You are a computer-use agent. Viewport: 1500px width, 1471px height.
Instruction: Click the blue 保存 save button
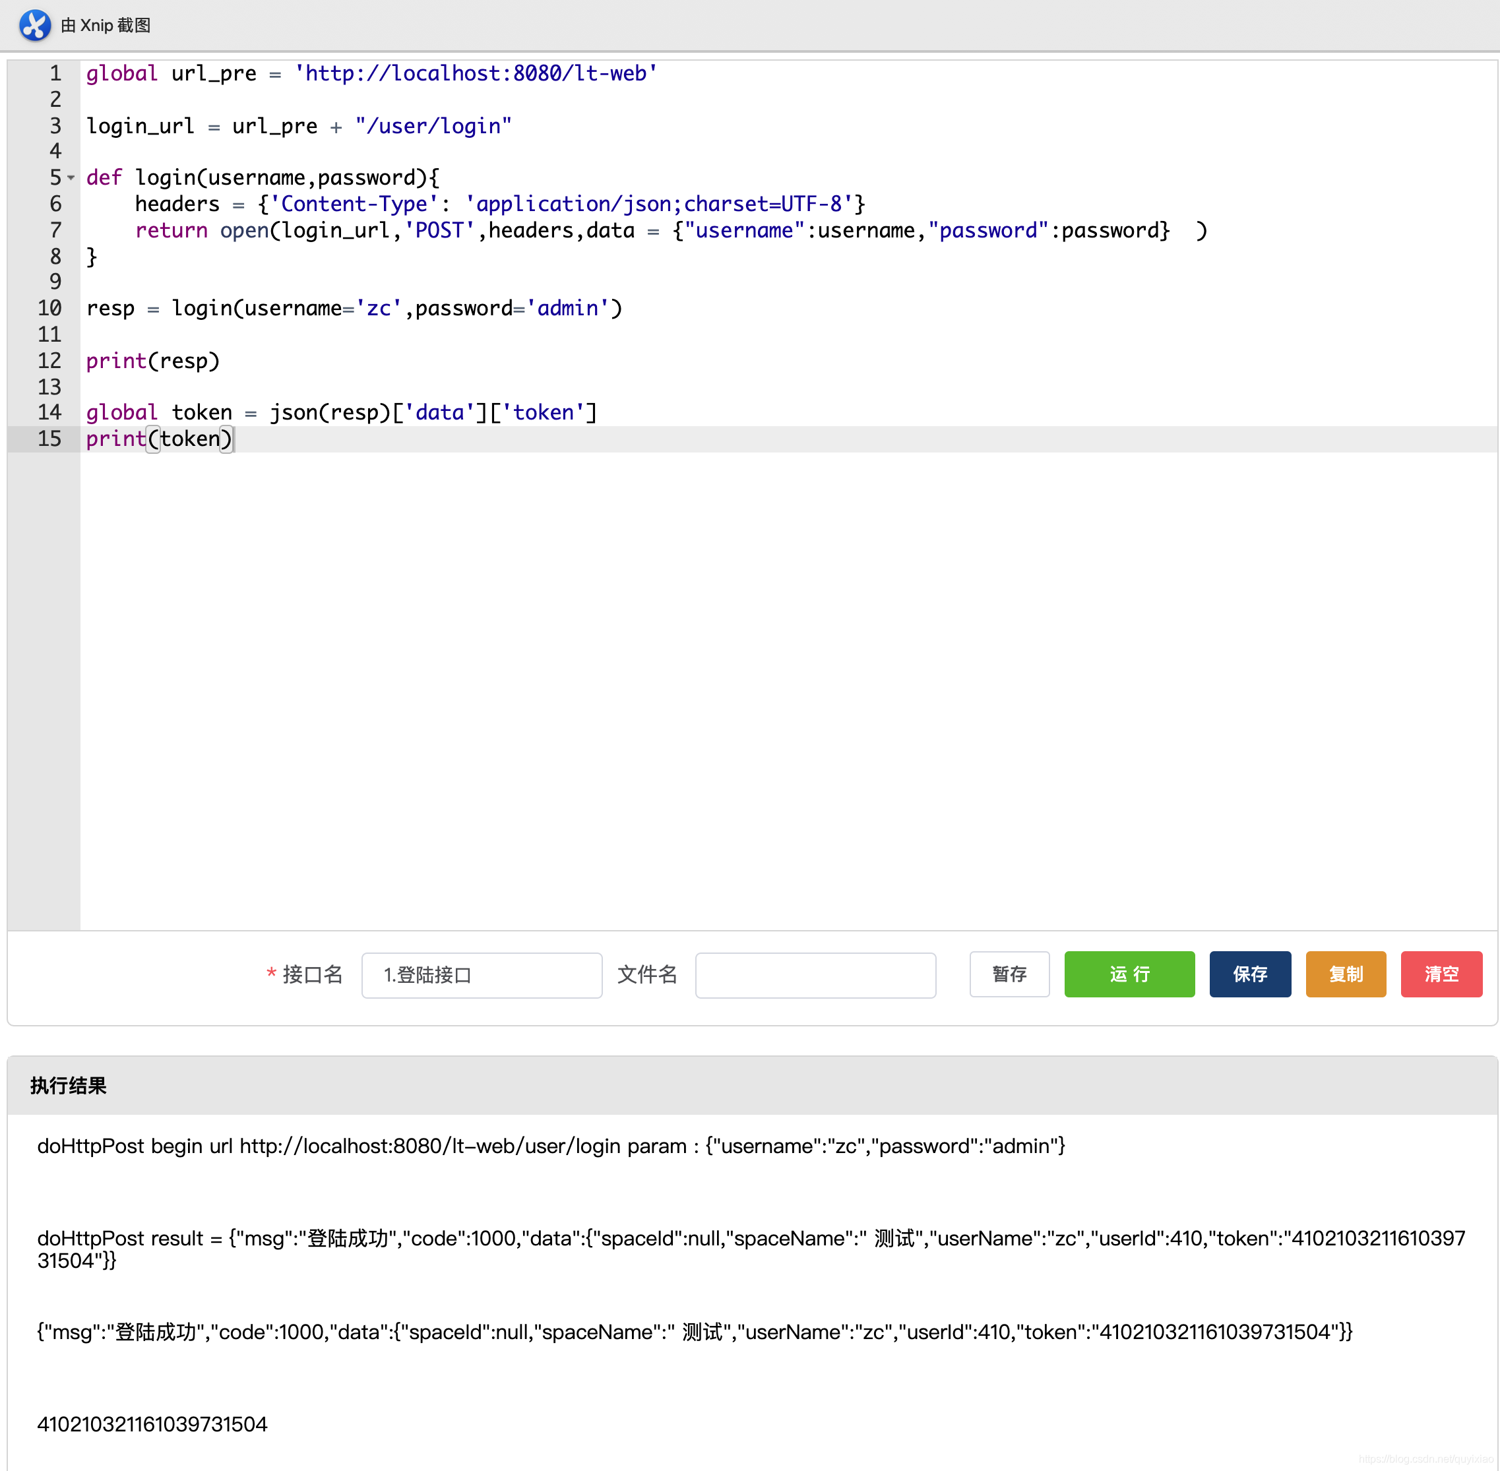coord(1250,974)
